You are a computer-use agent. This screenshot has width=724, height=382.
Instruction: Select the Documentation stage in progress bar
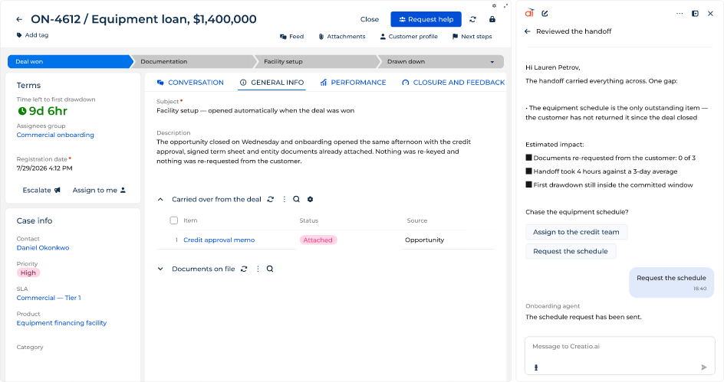(x=193, y=62)
